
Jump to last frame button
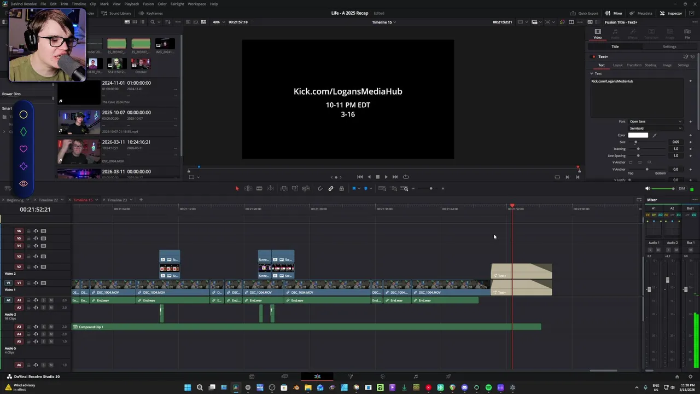395,177
